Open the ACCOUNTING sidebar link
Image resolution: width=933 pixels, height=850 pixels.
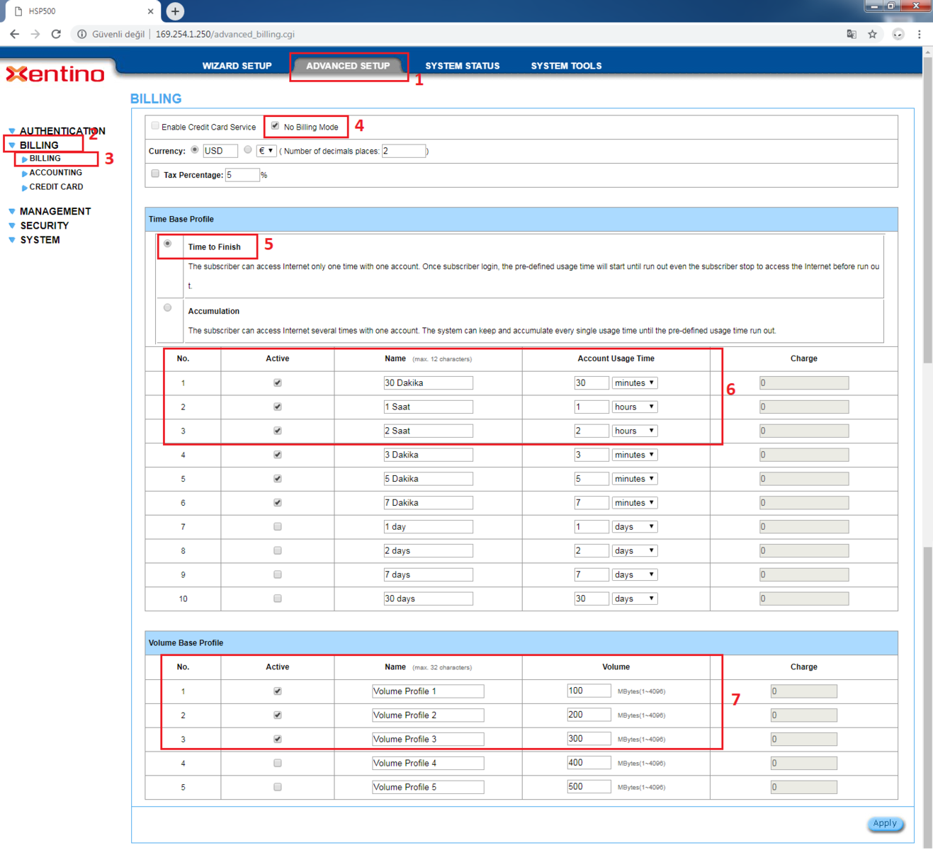(x=55, y=173)
